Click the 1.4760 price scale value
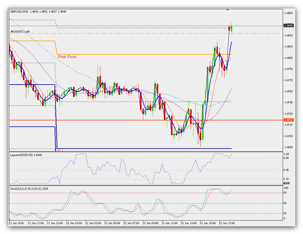The image size is (303, 234). click(289, 91)
